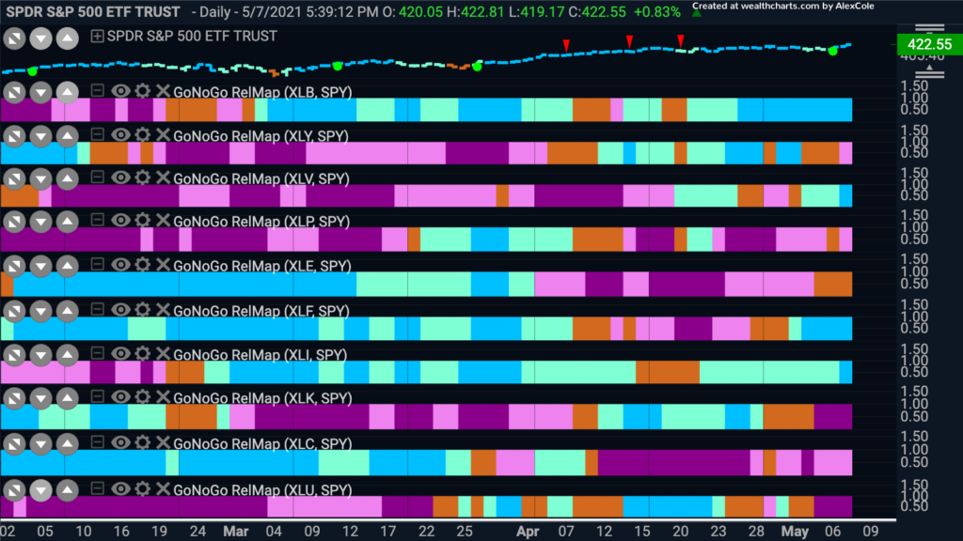Remove the XLY RelMap indicator
This screenshot has width=963, height=541.
(x=163, y=135)
